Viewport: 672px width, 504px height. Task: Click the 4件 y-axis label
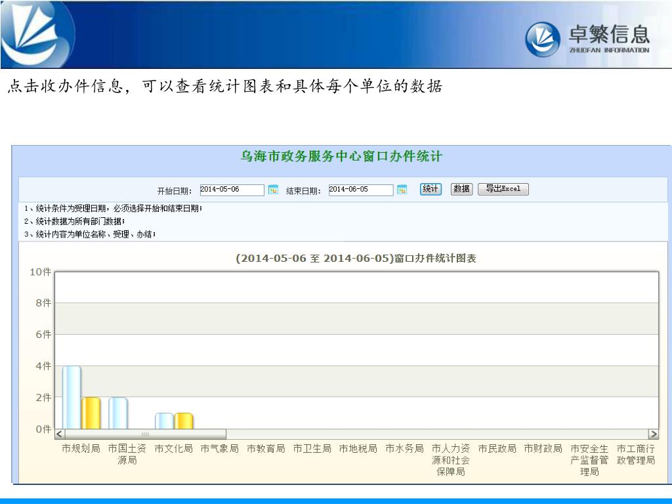(43, 366)
